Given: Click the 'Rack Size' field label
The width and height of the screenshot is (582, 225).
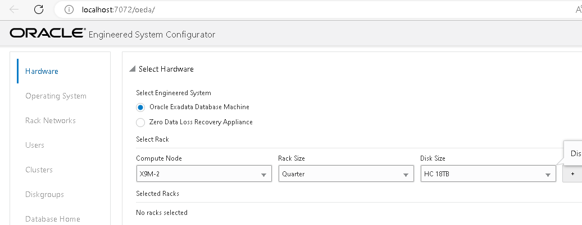Looking at the screenshot, I should coord(292,158).
